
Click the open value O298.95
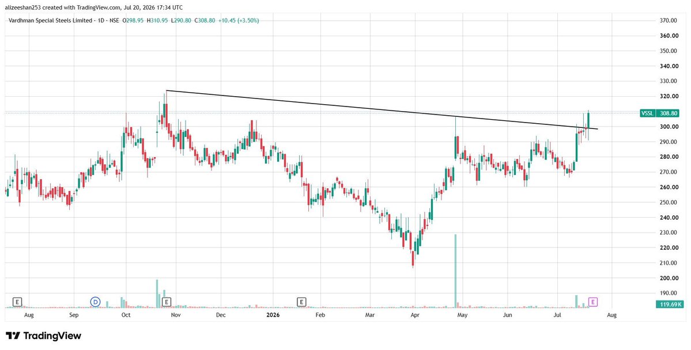(133, 20)
